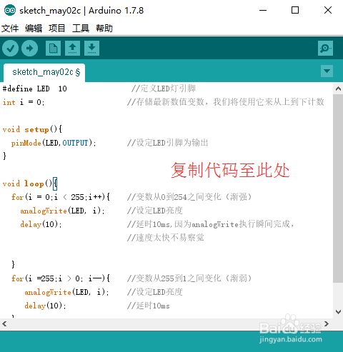Click the vertical scrollbar thumb
The width and height of the screenshot is (343, 352).
[338, 188]
